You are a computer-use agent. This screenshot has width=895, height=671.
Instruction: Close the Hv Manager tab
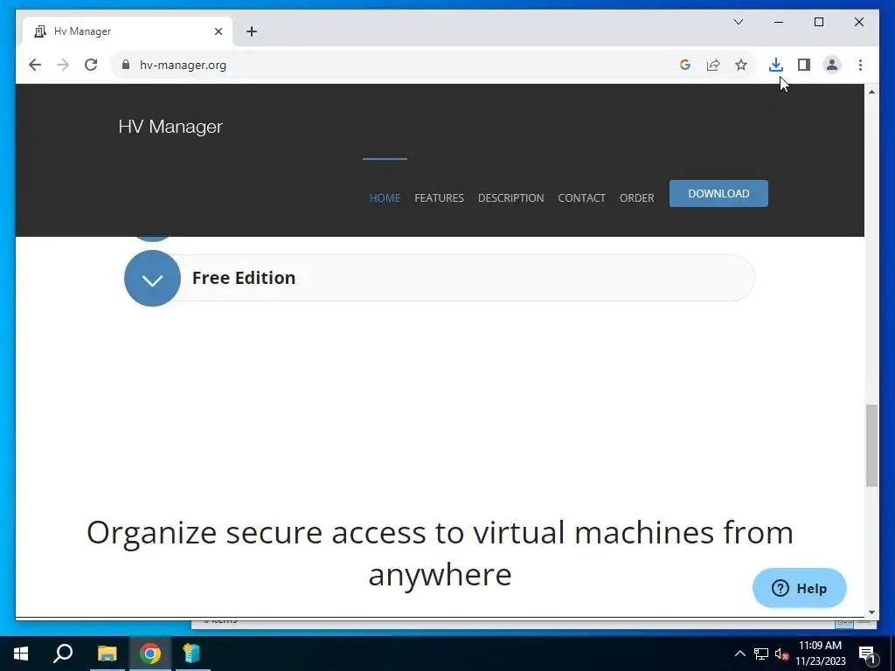(x=218, y=31)
